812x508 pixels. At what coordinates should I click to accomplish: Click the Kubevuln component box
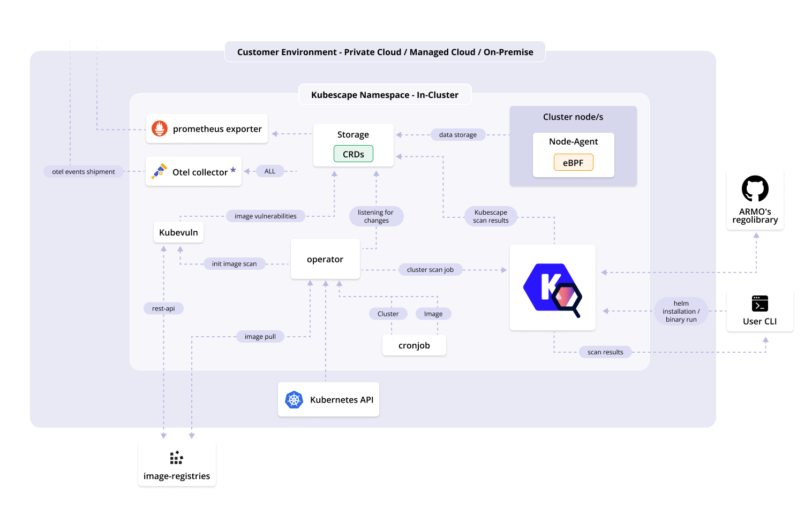178,232
